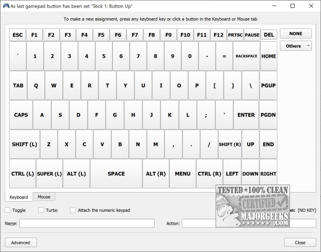
Task: Enable the Toggle checkbox
Action: (x=8, y=210)
